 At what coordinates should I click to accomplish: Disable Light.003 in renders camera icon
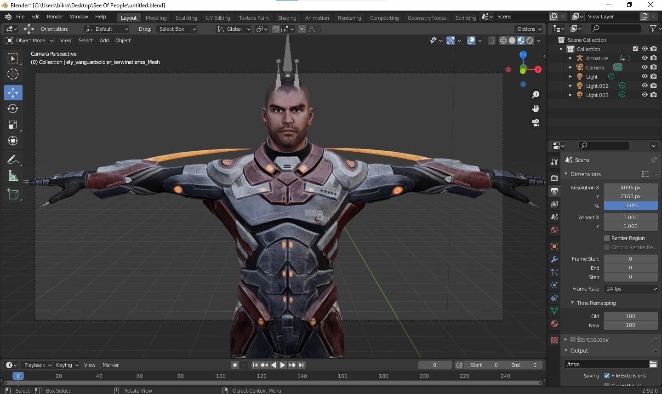653,95
